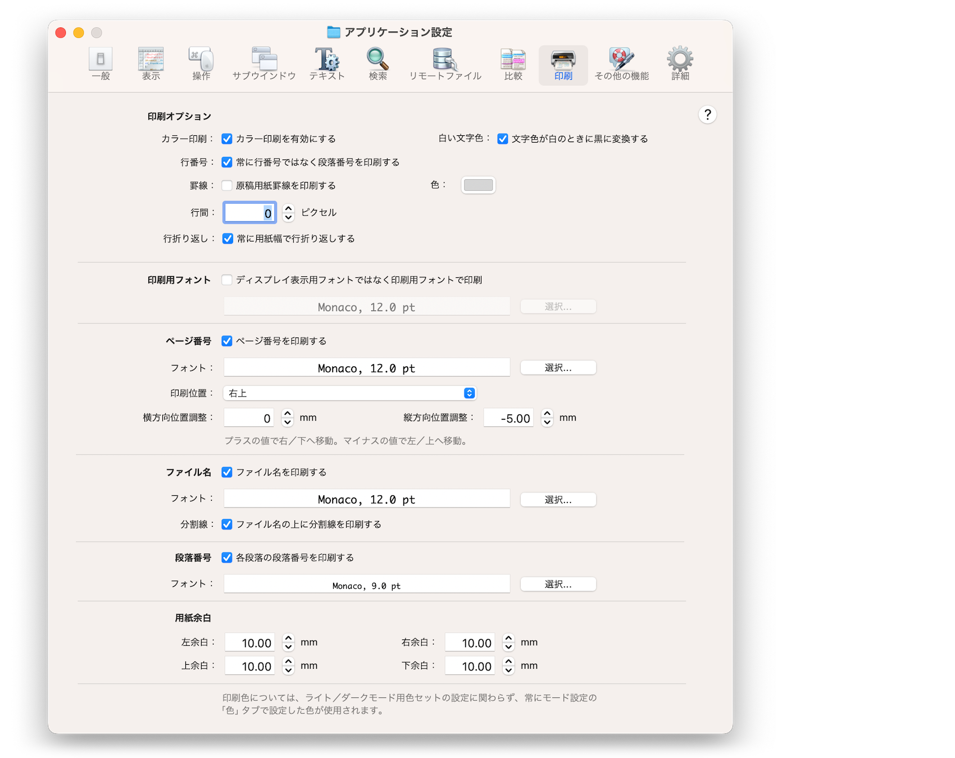Image resolution: width=955 pixels, height=758 pixels.
Task: Click the 左余白 margin stepper
Action: (x=288, y=642)
